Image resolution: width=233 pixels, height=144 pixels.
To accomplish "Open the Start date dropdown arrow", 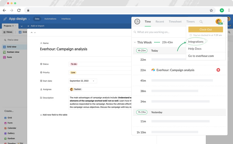I will click(x=94, y=81).
